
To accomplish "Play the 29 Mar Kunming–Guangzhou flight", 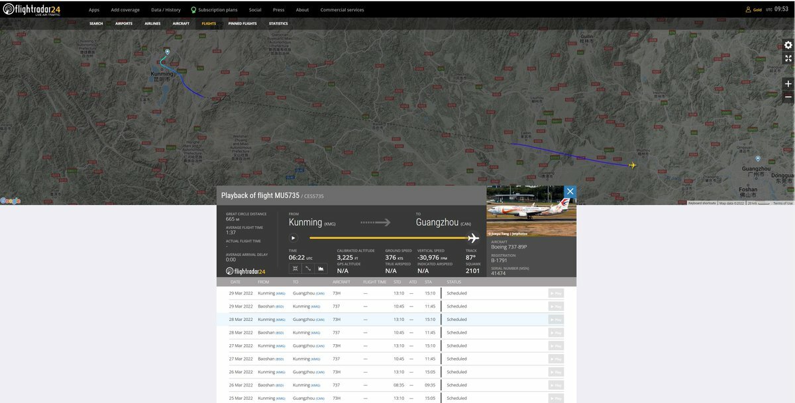I will pyautogui.click(x=556, y=293).
